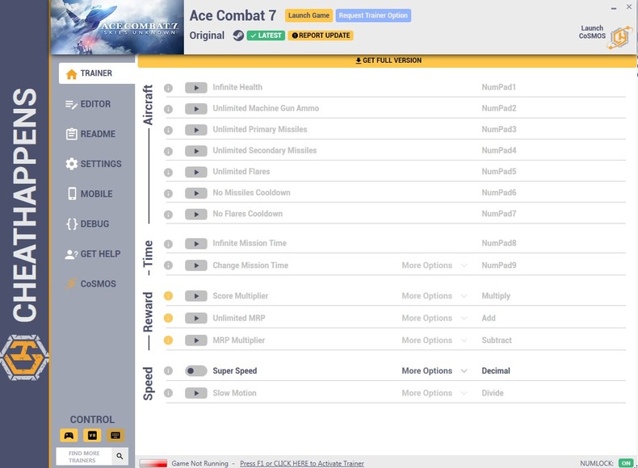The width and height of the screenshot is (638, 468).
Task: Click info icon for No Flares Cooldown
Action: point(168,215)
